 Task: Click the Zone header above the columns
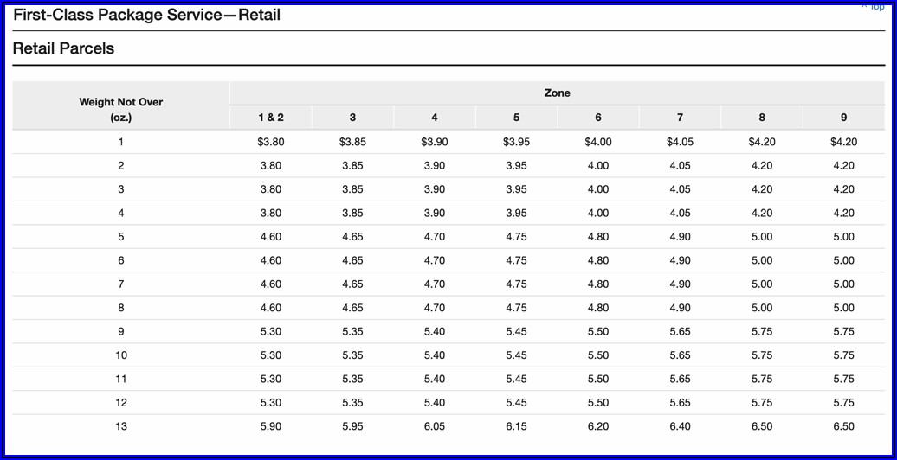[557, 93]
